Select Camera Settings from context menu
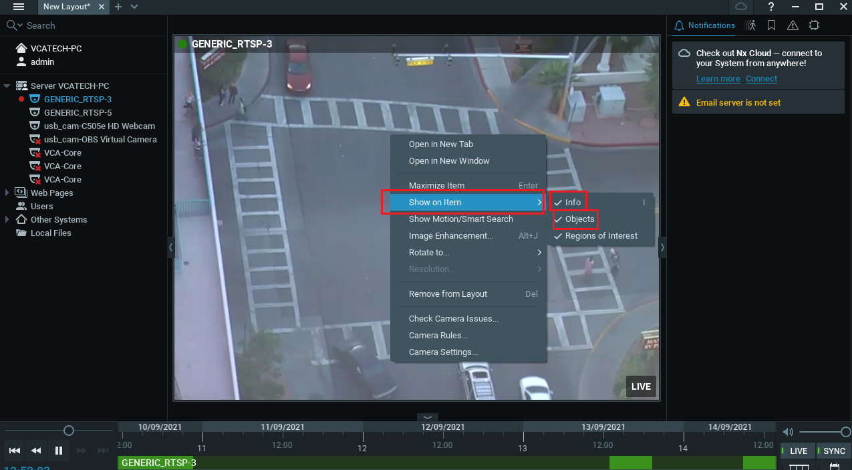The image size is (852, 470). tap(442, 352)
